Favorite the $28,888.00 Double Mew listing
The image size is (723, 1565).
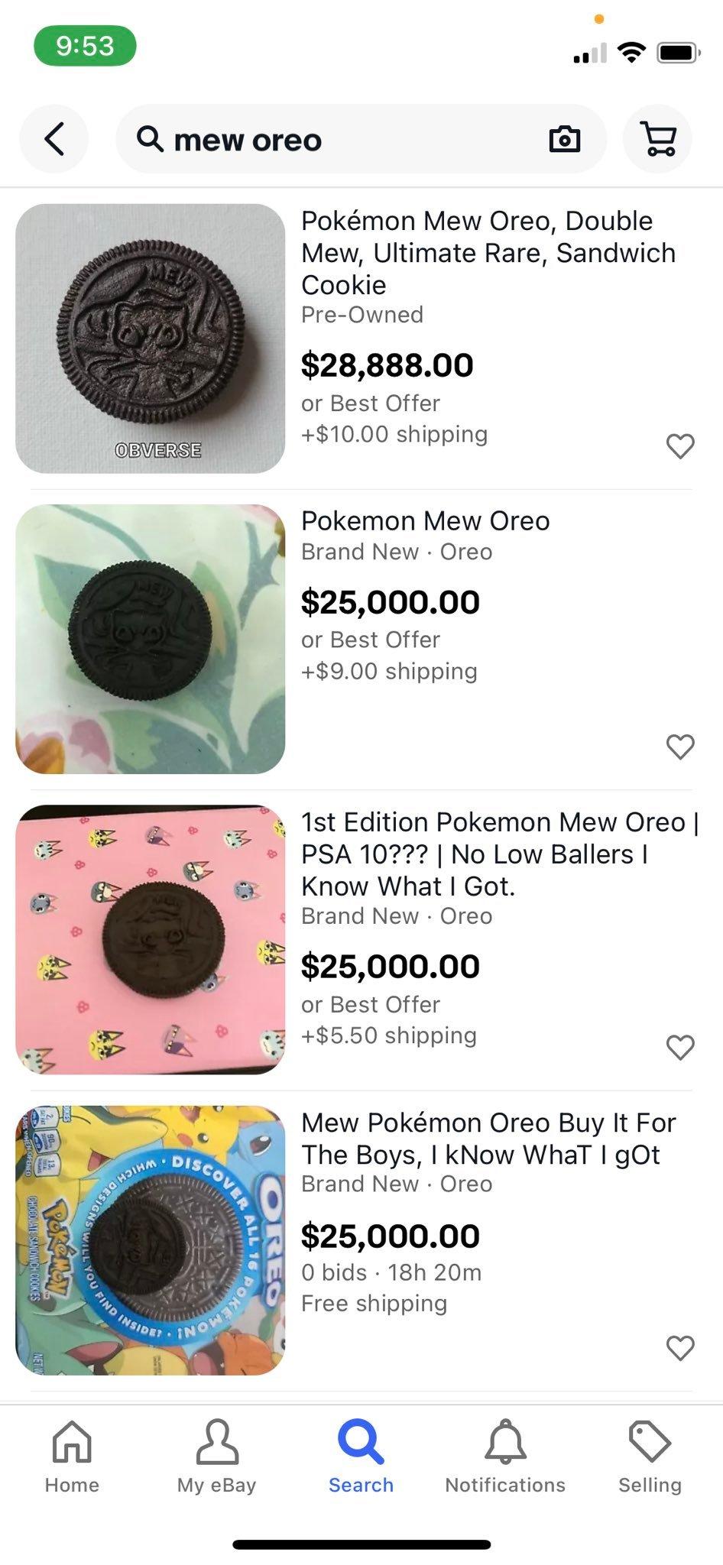(x=680, y=446)
